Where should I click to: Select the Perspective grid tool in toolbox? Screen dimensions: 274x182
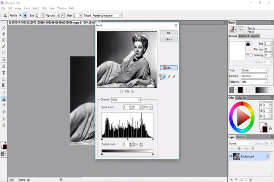point(4,66)
